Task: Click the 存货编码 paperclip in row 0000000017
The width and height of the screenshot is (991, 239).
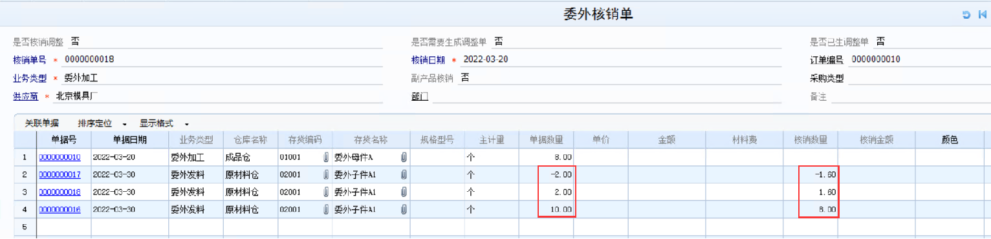Action: 326,174
